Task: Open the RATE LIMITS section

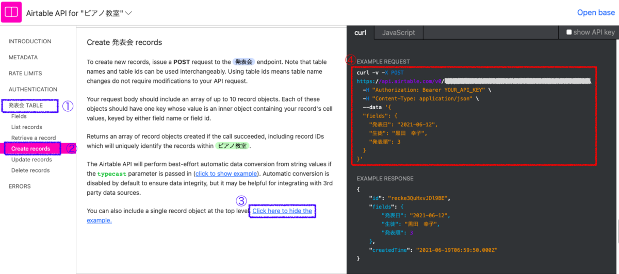Action: pos(25,73)
